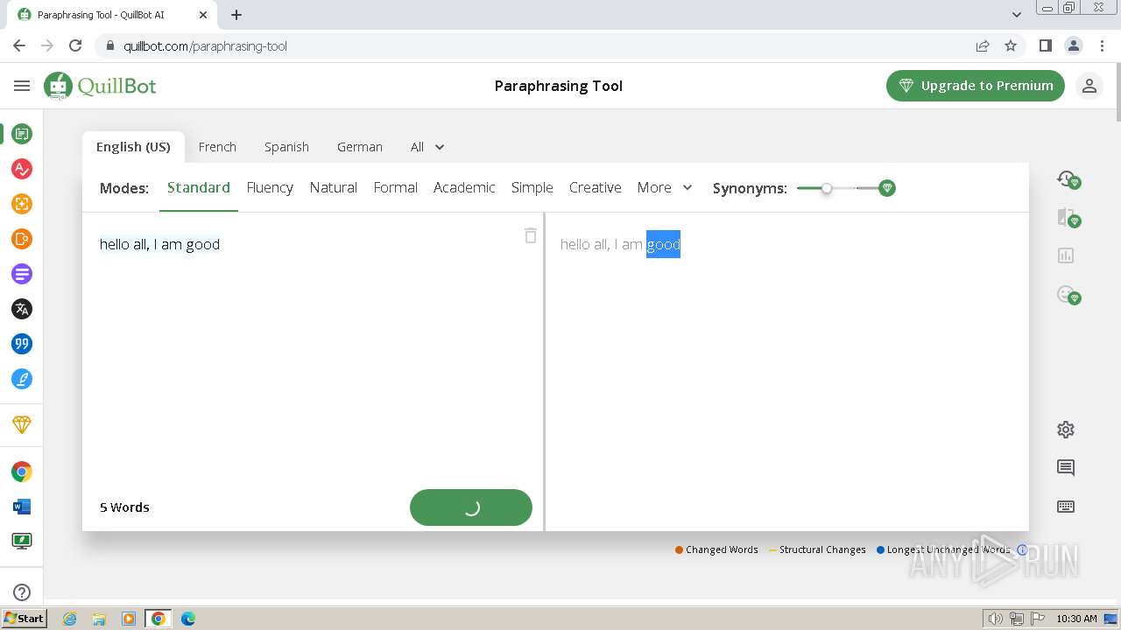Click the Structural Changes legend label
This screenshot has height=630, width=1121.
pos(822,549)
